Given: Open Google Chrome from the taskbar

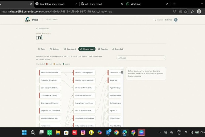Looking at the screenshot, I should 116,132.
